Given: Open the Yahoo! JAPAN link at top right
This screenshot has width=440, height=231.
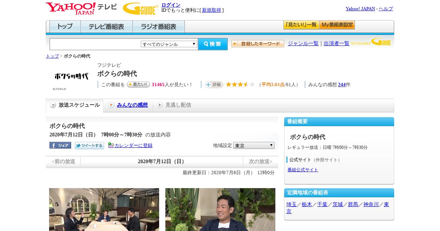Looking at the screenshot, I should 360,8.
